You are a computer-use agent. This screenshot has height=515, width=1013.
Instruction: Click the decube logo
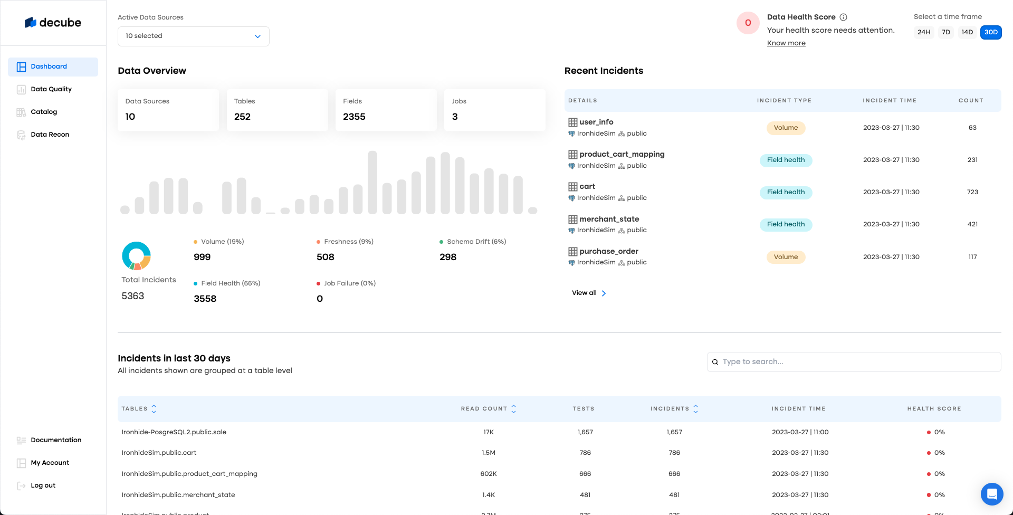[53, 23]
